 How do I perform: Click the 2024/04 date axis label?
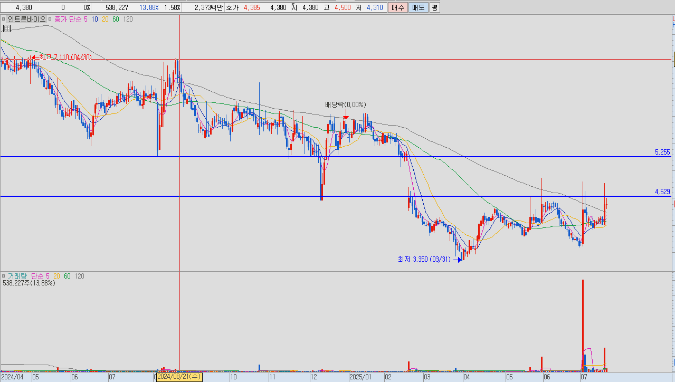point(12,377)
